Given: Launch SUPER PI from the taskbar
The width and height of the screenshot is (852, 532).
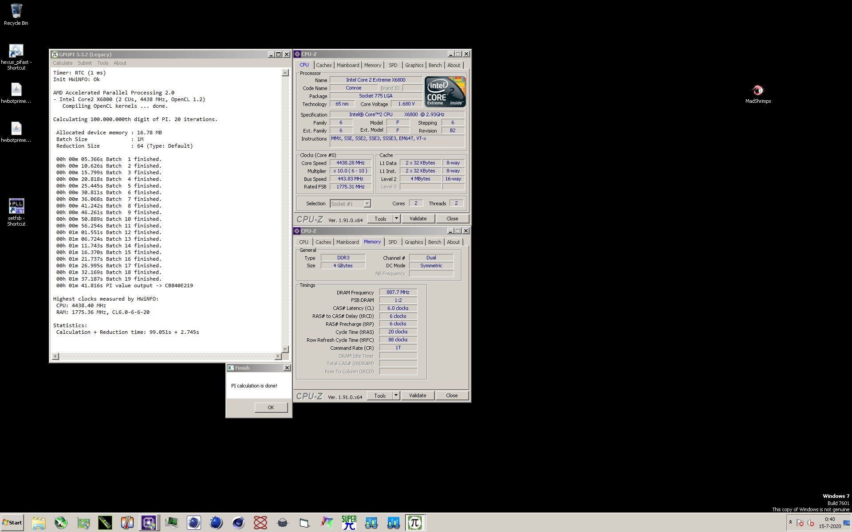Looking at the screenshot, I should pyautogui.click(x=349, y=523).
